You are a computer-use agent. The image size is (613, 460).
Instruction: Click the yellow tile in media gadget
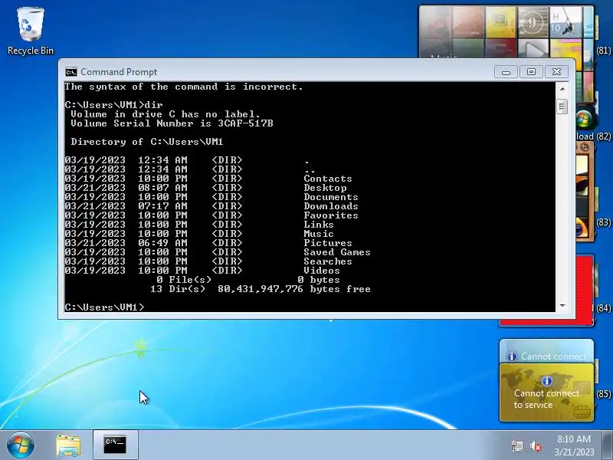point(500,23)
